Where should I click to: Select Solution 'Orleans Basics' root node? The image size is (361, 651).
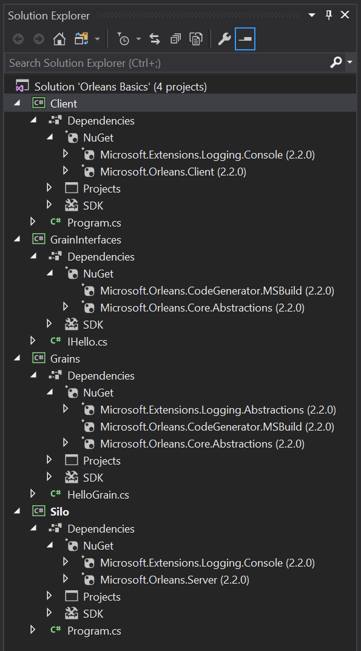pyautogui.click(x=120, y=87)
